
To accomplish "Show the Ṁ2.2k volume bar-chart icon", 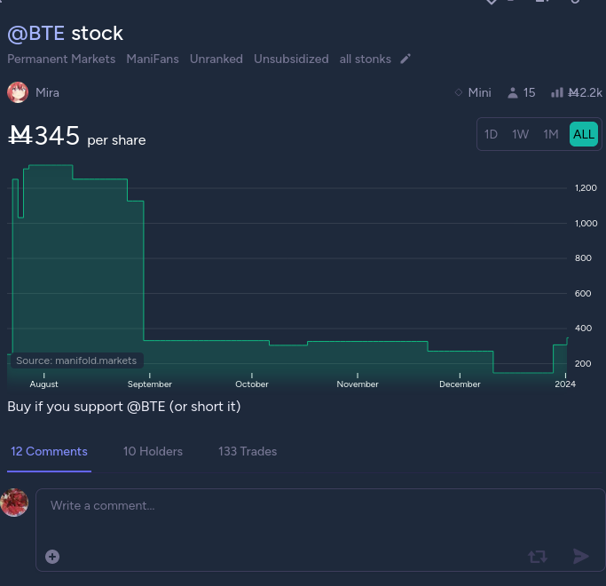I will click(x=556, y=92).
